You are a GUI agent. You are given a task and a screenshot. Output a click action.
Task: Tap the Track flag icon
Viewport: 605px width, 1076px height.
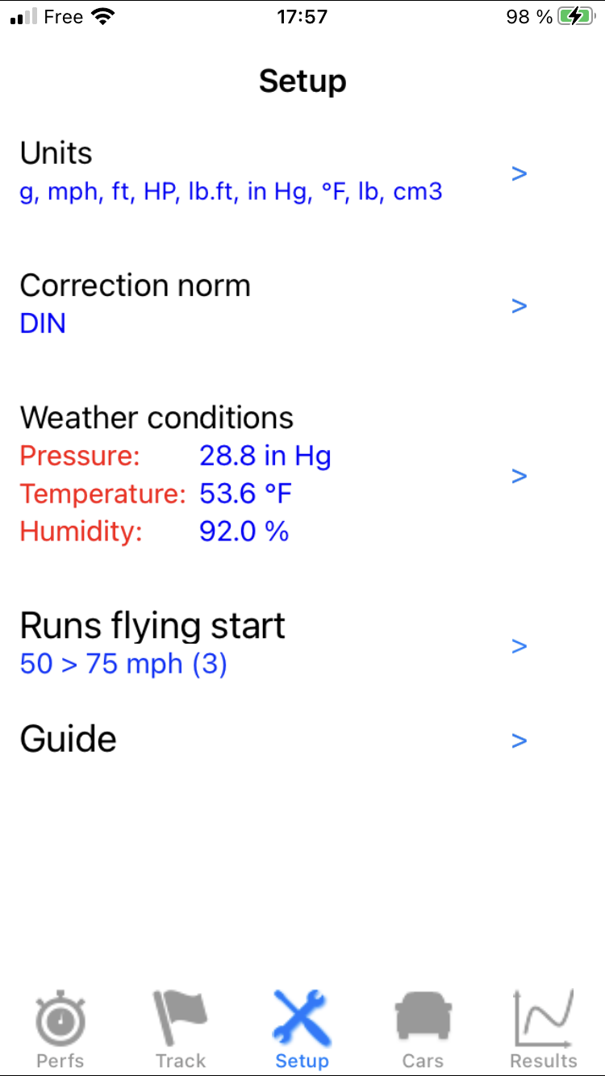(x=181, y=1019)
